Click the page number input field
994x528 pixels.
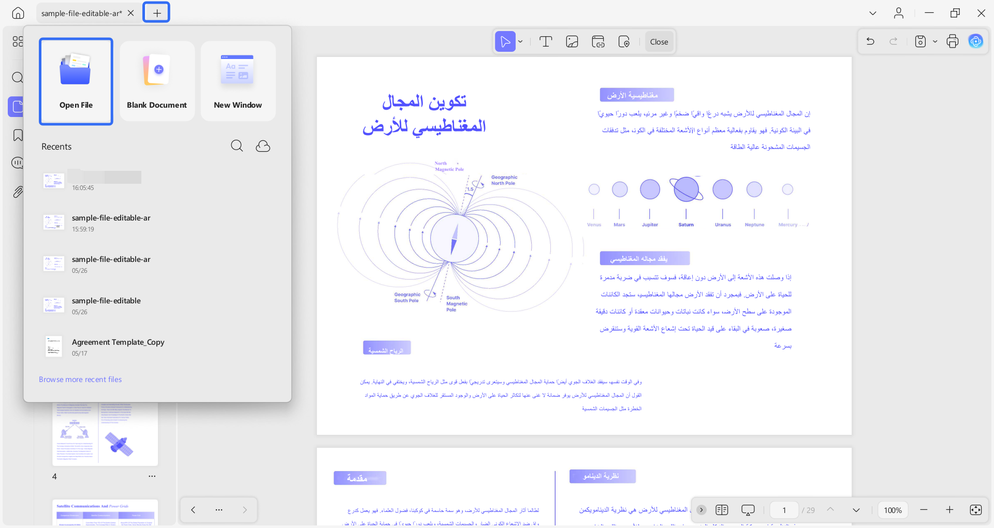(784, 510)
